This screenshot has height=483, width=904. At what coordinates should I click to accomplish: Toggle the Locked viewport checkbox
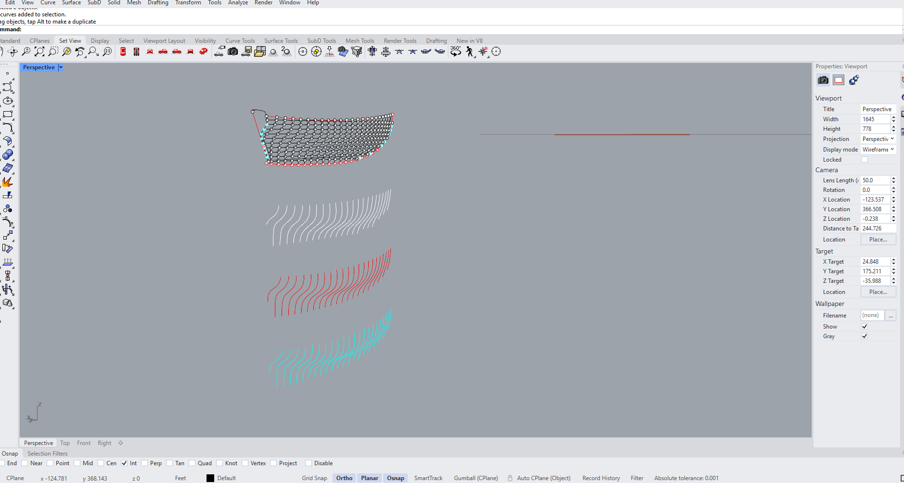(865, 160)
